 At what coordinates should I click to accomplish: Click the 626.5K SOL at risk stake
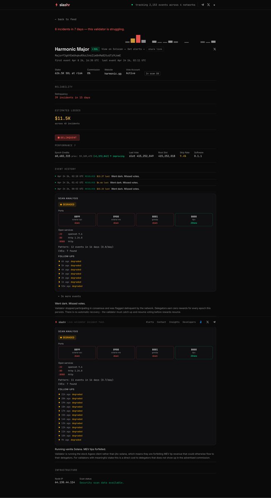pos(69,73)
